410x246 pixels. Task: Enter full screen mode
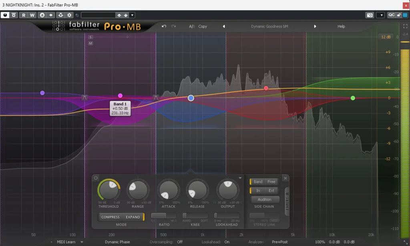tap(405, 26)
